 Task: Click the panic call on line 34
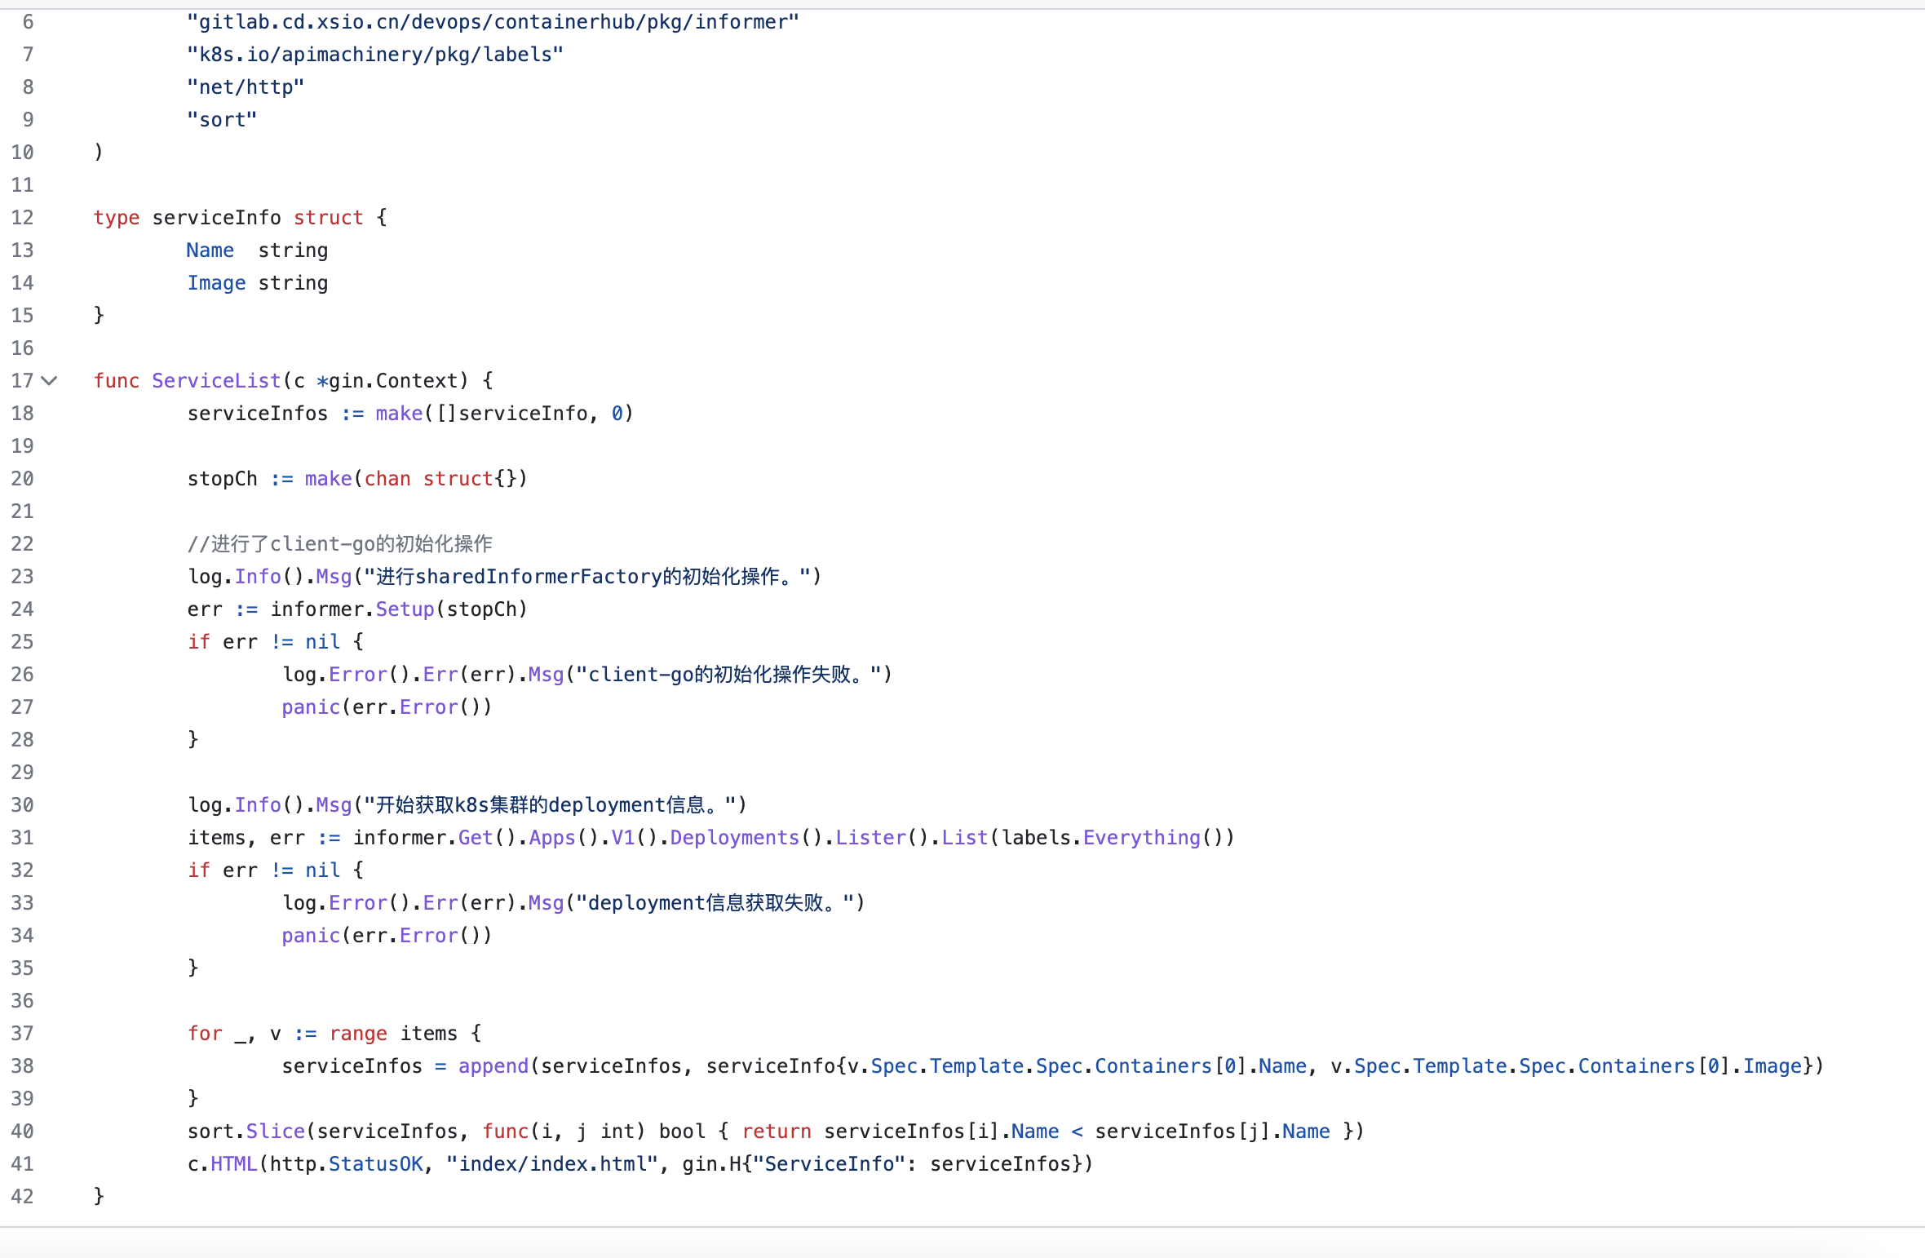311,936
